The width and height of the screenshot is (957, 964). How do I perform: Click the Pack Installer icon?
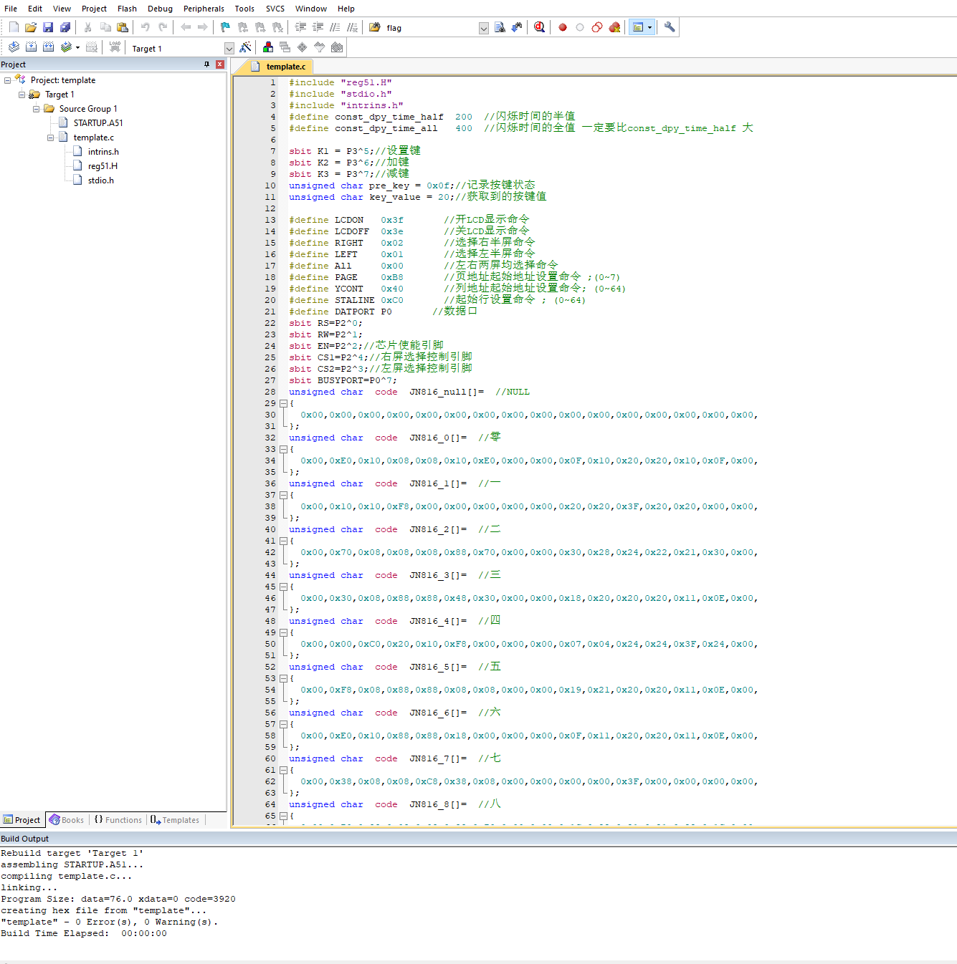[x=337, y=47]
